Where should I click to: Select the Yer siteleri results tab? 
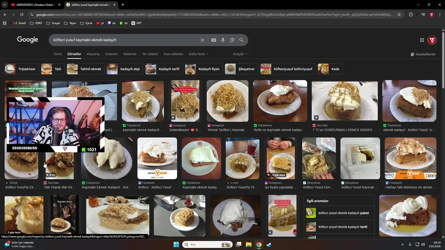point(150,54)
